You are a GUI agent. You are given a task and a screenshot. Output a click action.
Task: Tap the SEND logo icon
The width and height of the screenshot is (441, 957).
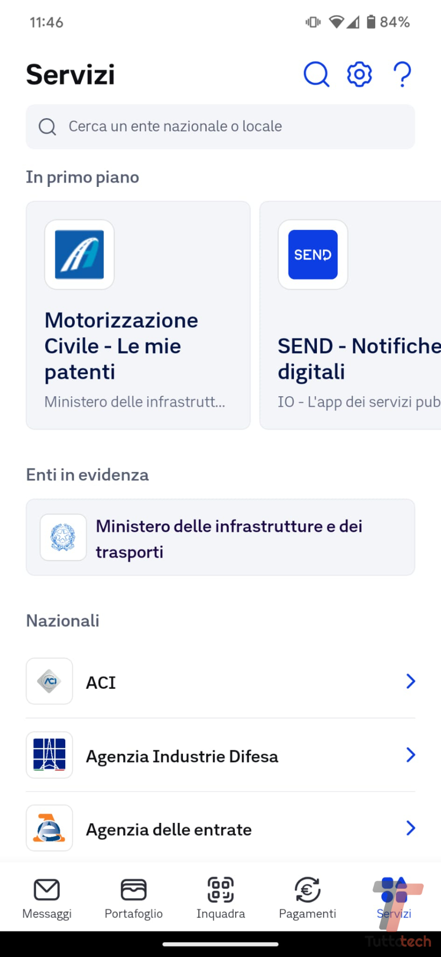[x=313, y=255]
